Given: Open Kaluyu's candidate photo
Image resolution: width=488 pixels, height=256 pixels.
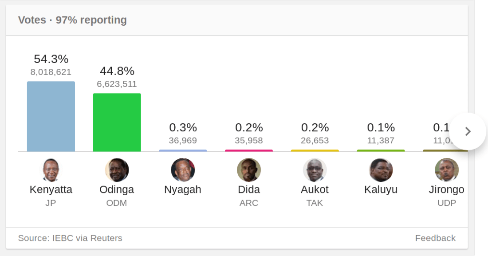Looking at the screenshot, I should [x=381, y=170].
